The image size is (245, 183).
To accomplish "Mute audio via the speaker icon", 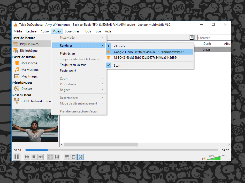I will [203, 159].
